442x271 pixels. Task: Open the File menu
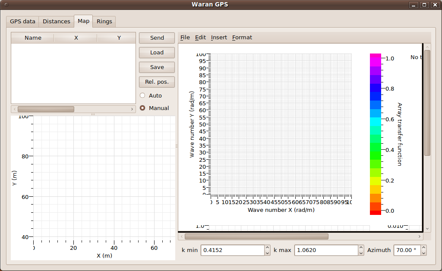click(185, 38)
